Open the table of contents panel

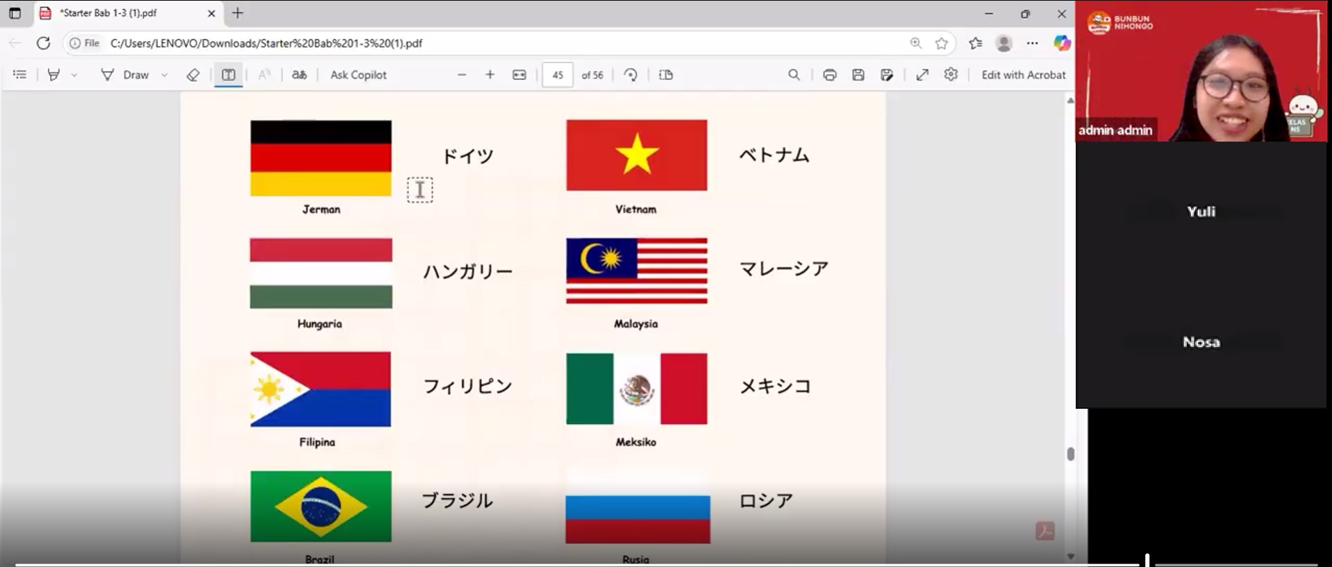19,75
